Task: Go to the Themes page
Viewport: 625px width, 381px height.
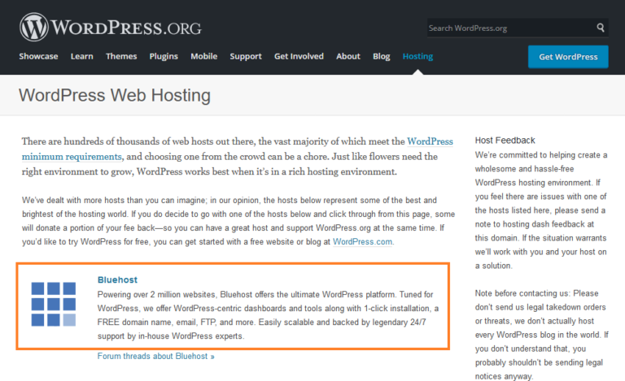Action: click(121, 57)
